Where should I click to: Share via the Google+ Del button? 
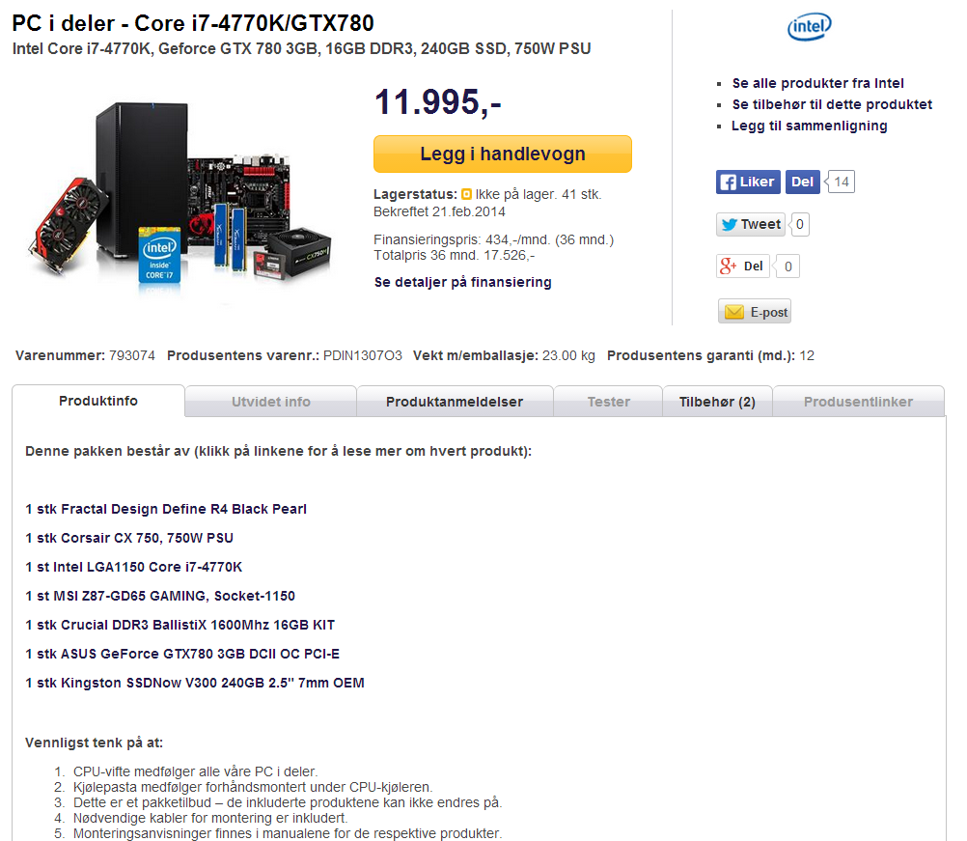pyautogui.click(x=742, y=266)
